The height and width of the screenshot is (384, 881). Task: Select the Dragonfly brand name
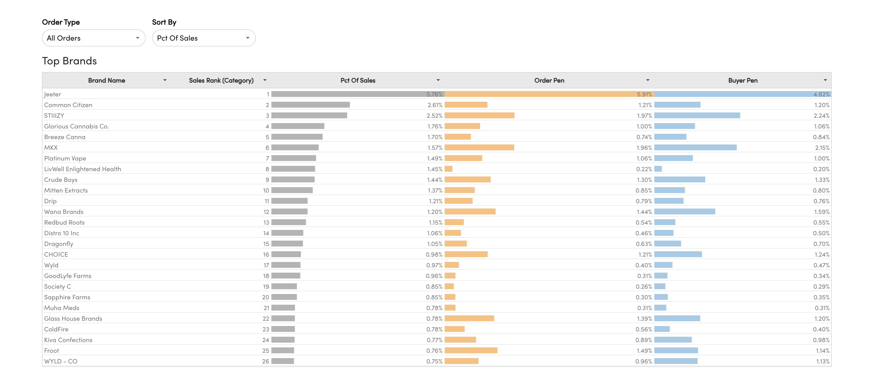point(59,244)
